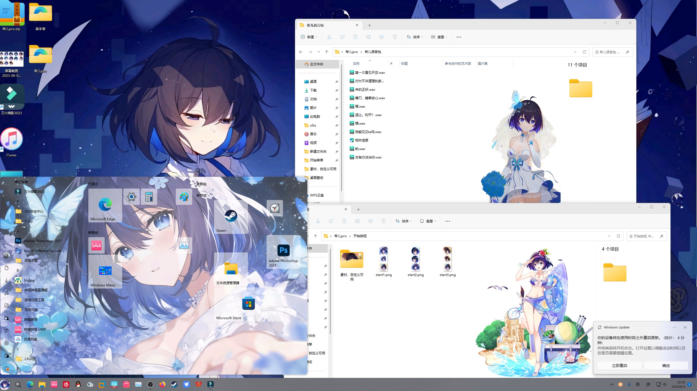This screenshot has height=391, width=697.
Task: Launch the Adobe Photoshop 2021 tile
Action: [283, 252]
